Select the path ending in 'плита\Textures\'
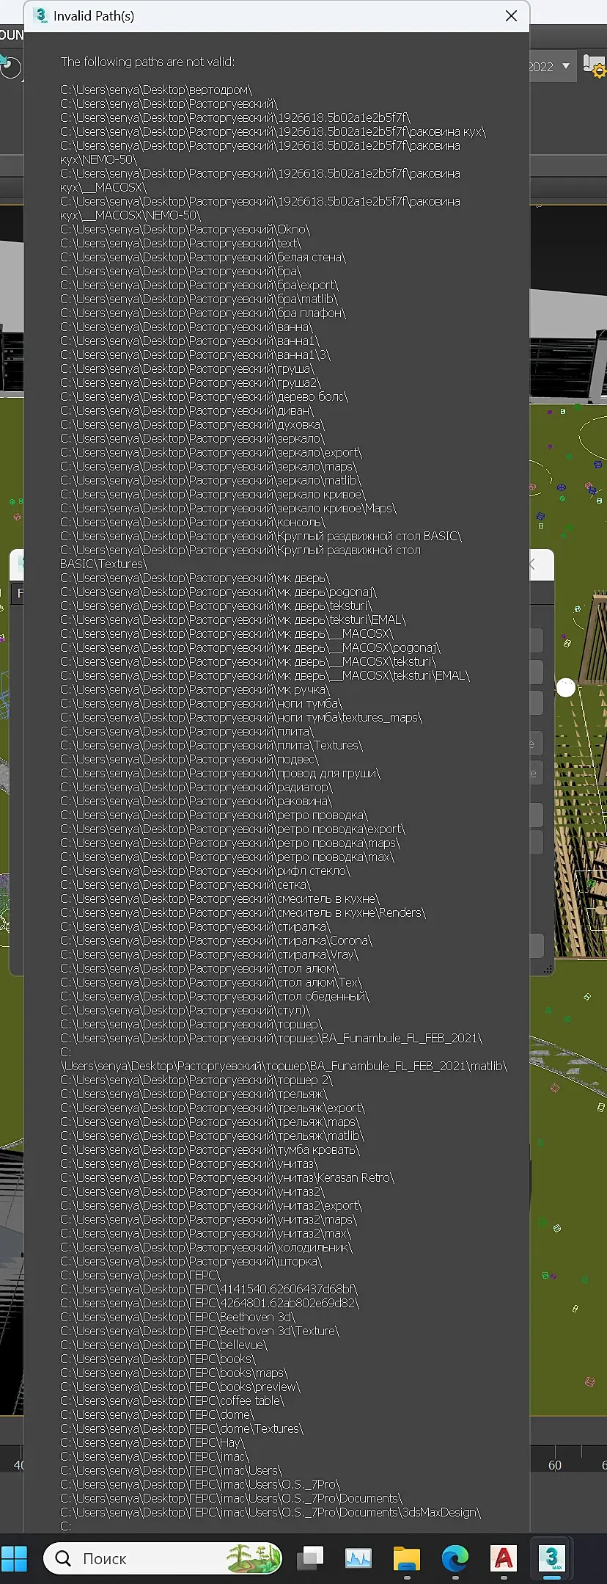Viewport: 607px width, 1584px height. click(212, 745)
